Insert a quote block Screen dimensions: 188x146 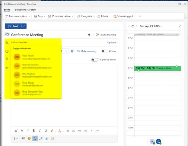91,131
